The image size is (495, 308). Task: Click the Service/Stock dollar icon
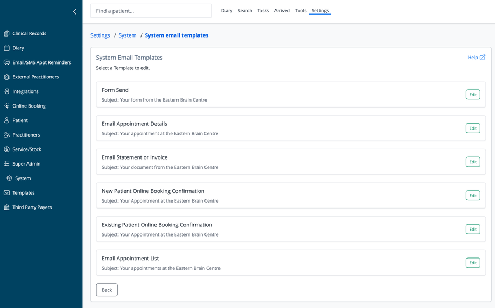pyautogui.click(x=7, y=149)
